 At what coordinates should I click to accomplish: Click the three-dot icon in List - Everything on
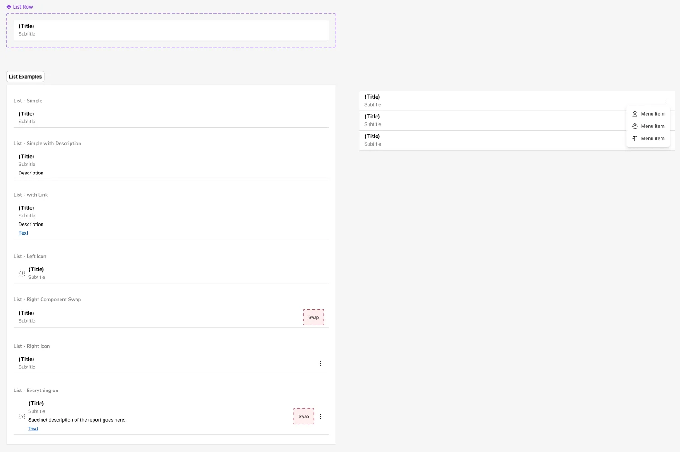pos(320,416)
